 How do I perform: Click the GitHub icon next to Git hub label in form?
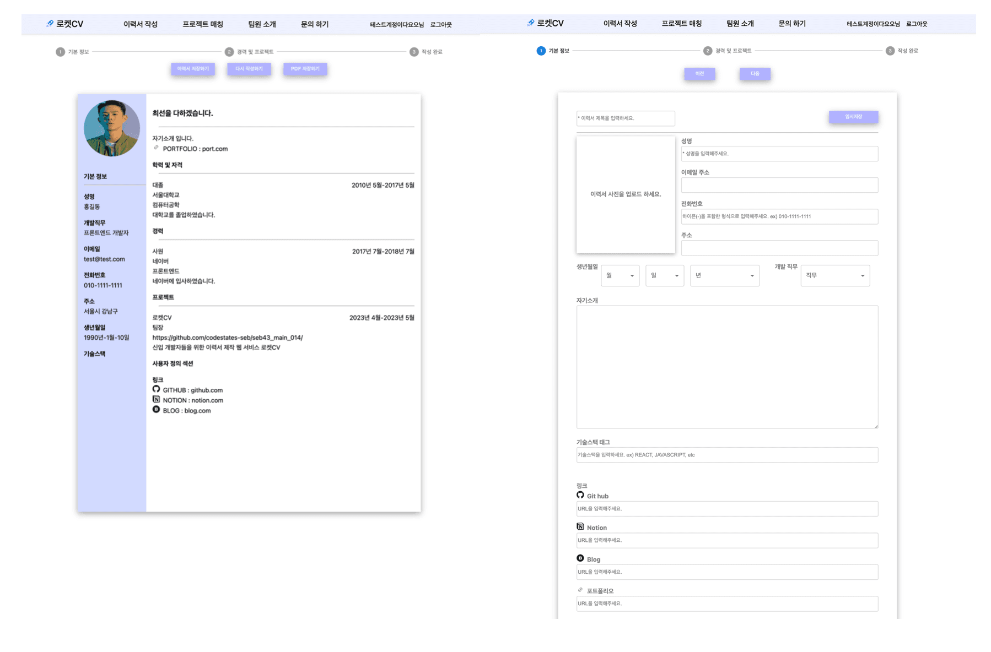point(580,495)
